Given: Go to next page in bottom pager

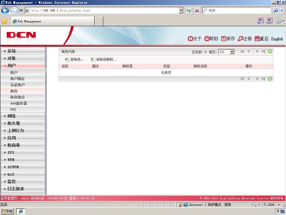Looking at the screenshot, I should point(257,79).
